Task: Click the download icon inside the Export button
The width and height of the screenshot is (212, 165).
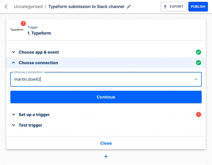Action: (165, 6)
